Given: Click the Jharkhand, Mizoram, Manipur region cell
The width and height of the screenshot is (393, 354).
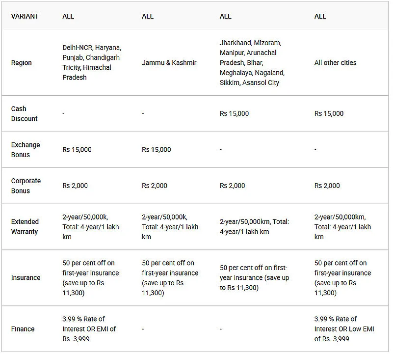Looking at the screenshot, I should [x=252, y=63].
